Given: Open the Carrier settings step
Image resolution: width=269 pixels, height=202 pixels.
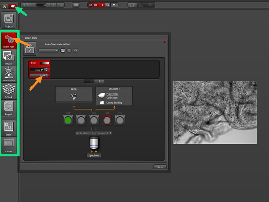Looking at the screenshot, I should [x=9, y=145].
